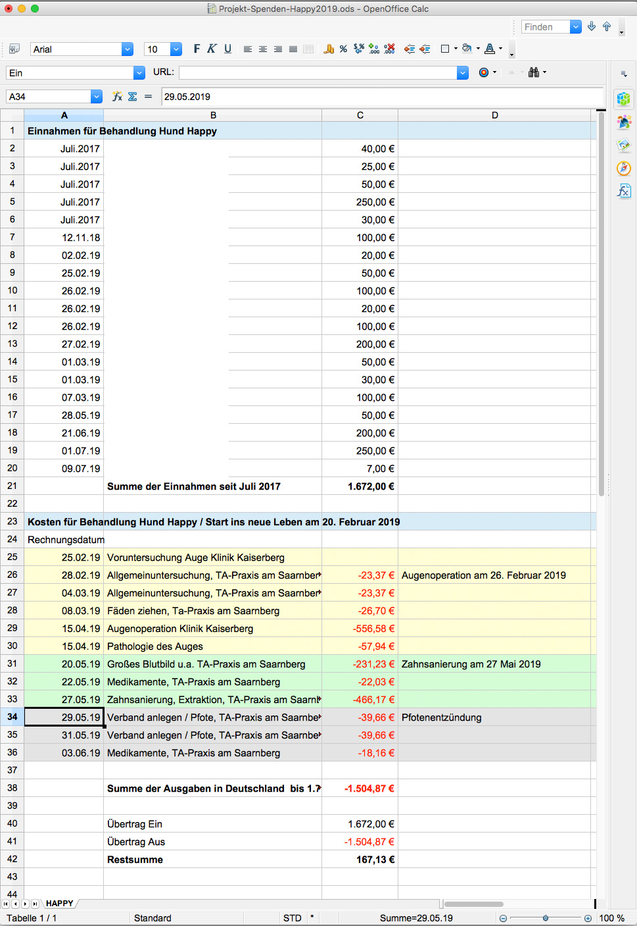Delete a decimal place
This screenshot has height=926, width=637.
(x=390, y=49)
